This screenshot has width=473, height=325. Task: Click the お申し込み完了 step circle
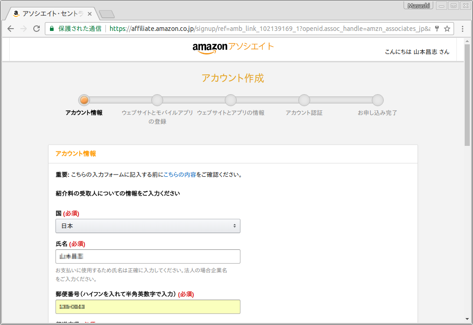378,100
